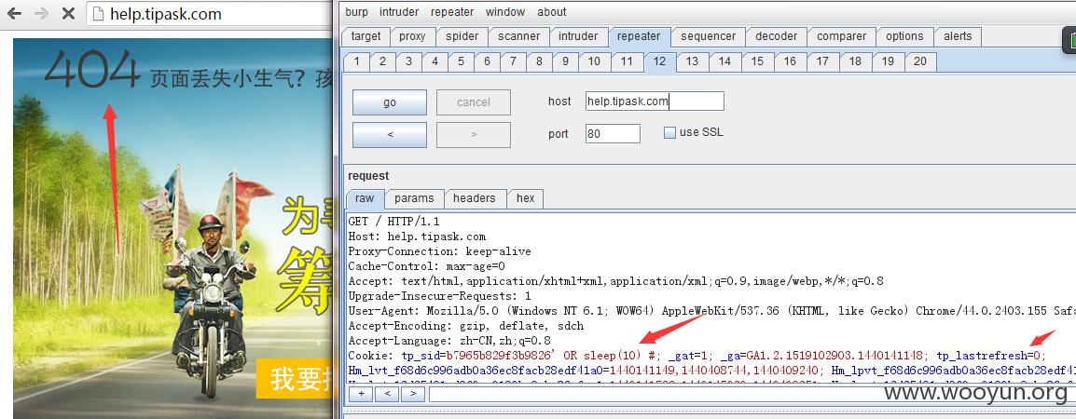Select repeater request tab 14

click(x=724, y=61)
